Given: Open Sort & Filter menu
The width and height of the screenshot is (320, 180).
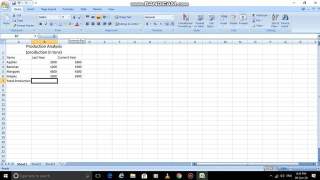Looking at the screenshot, I should (275, 20).
